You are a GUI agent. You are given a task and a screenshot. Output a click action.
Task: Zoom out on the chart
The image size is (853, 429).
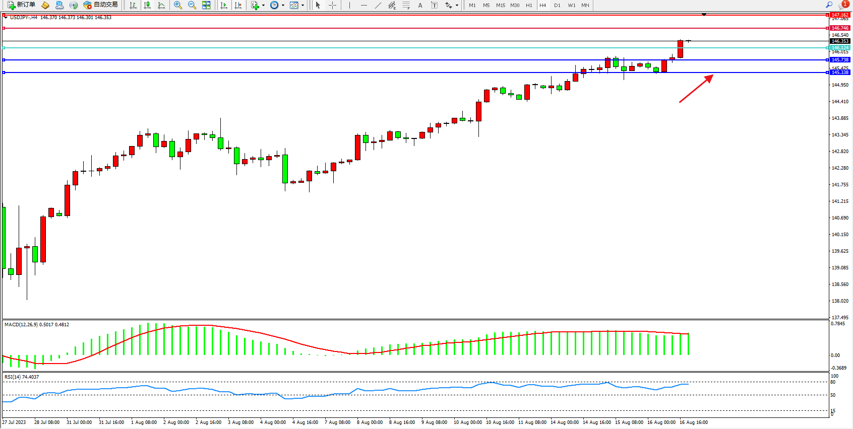tap(192, 5)
